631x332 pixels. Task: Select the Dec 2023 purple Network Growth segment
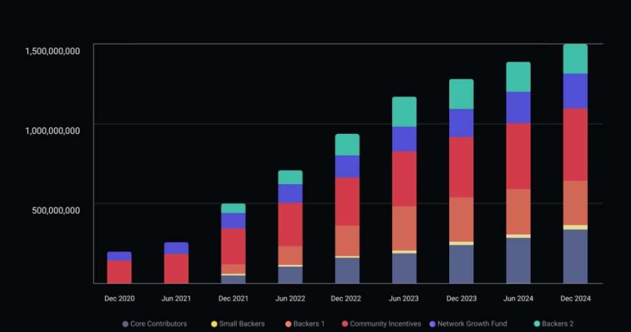pos(461,123)
